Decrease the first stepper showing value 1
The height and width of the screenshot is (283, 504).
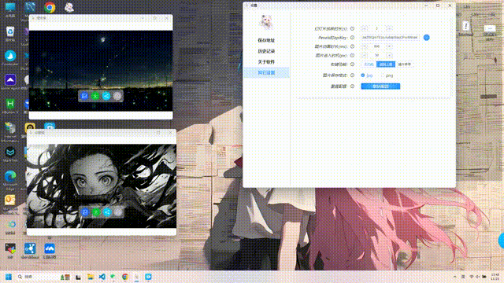pos(364,28)
